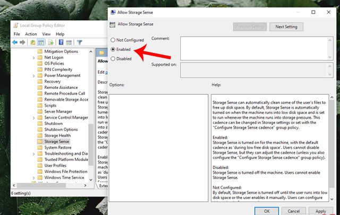Click the OS Policies folder icon
Image resolution: width=340 pixels, height=215 pixels.
[x=40, y=64]
